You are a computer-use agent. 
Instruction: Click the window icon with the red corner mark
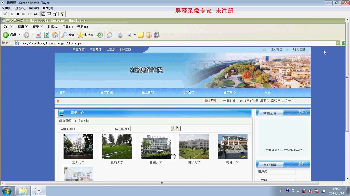coord(55,14)
